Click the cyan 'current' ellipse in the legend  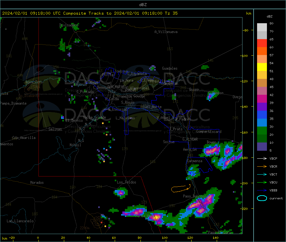click(x=262, y=198)
